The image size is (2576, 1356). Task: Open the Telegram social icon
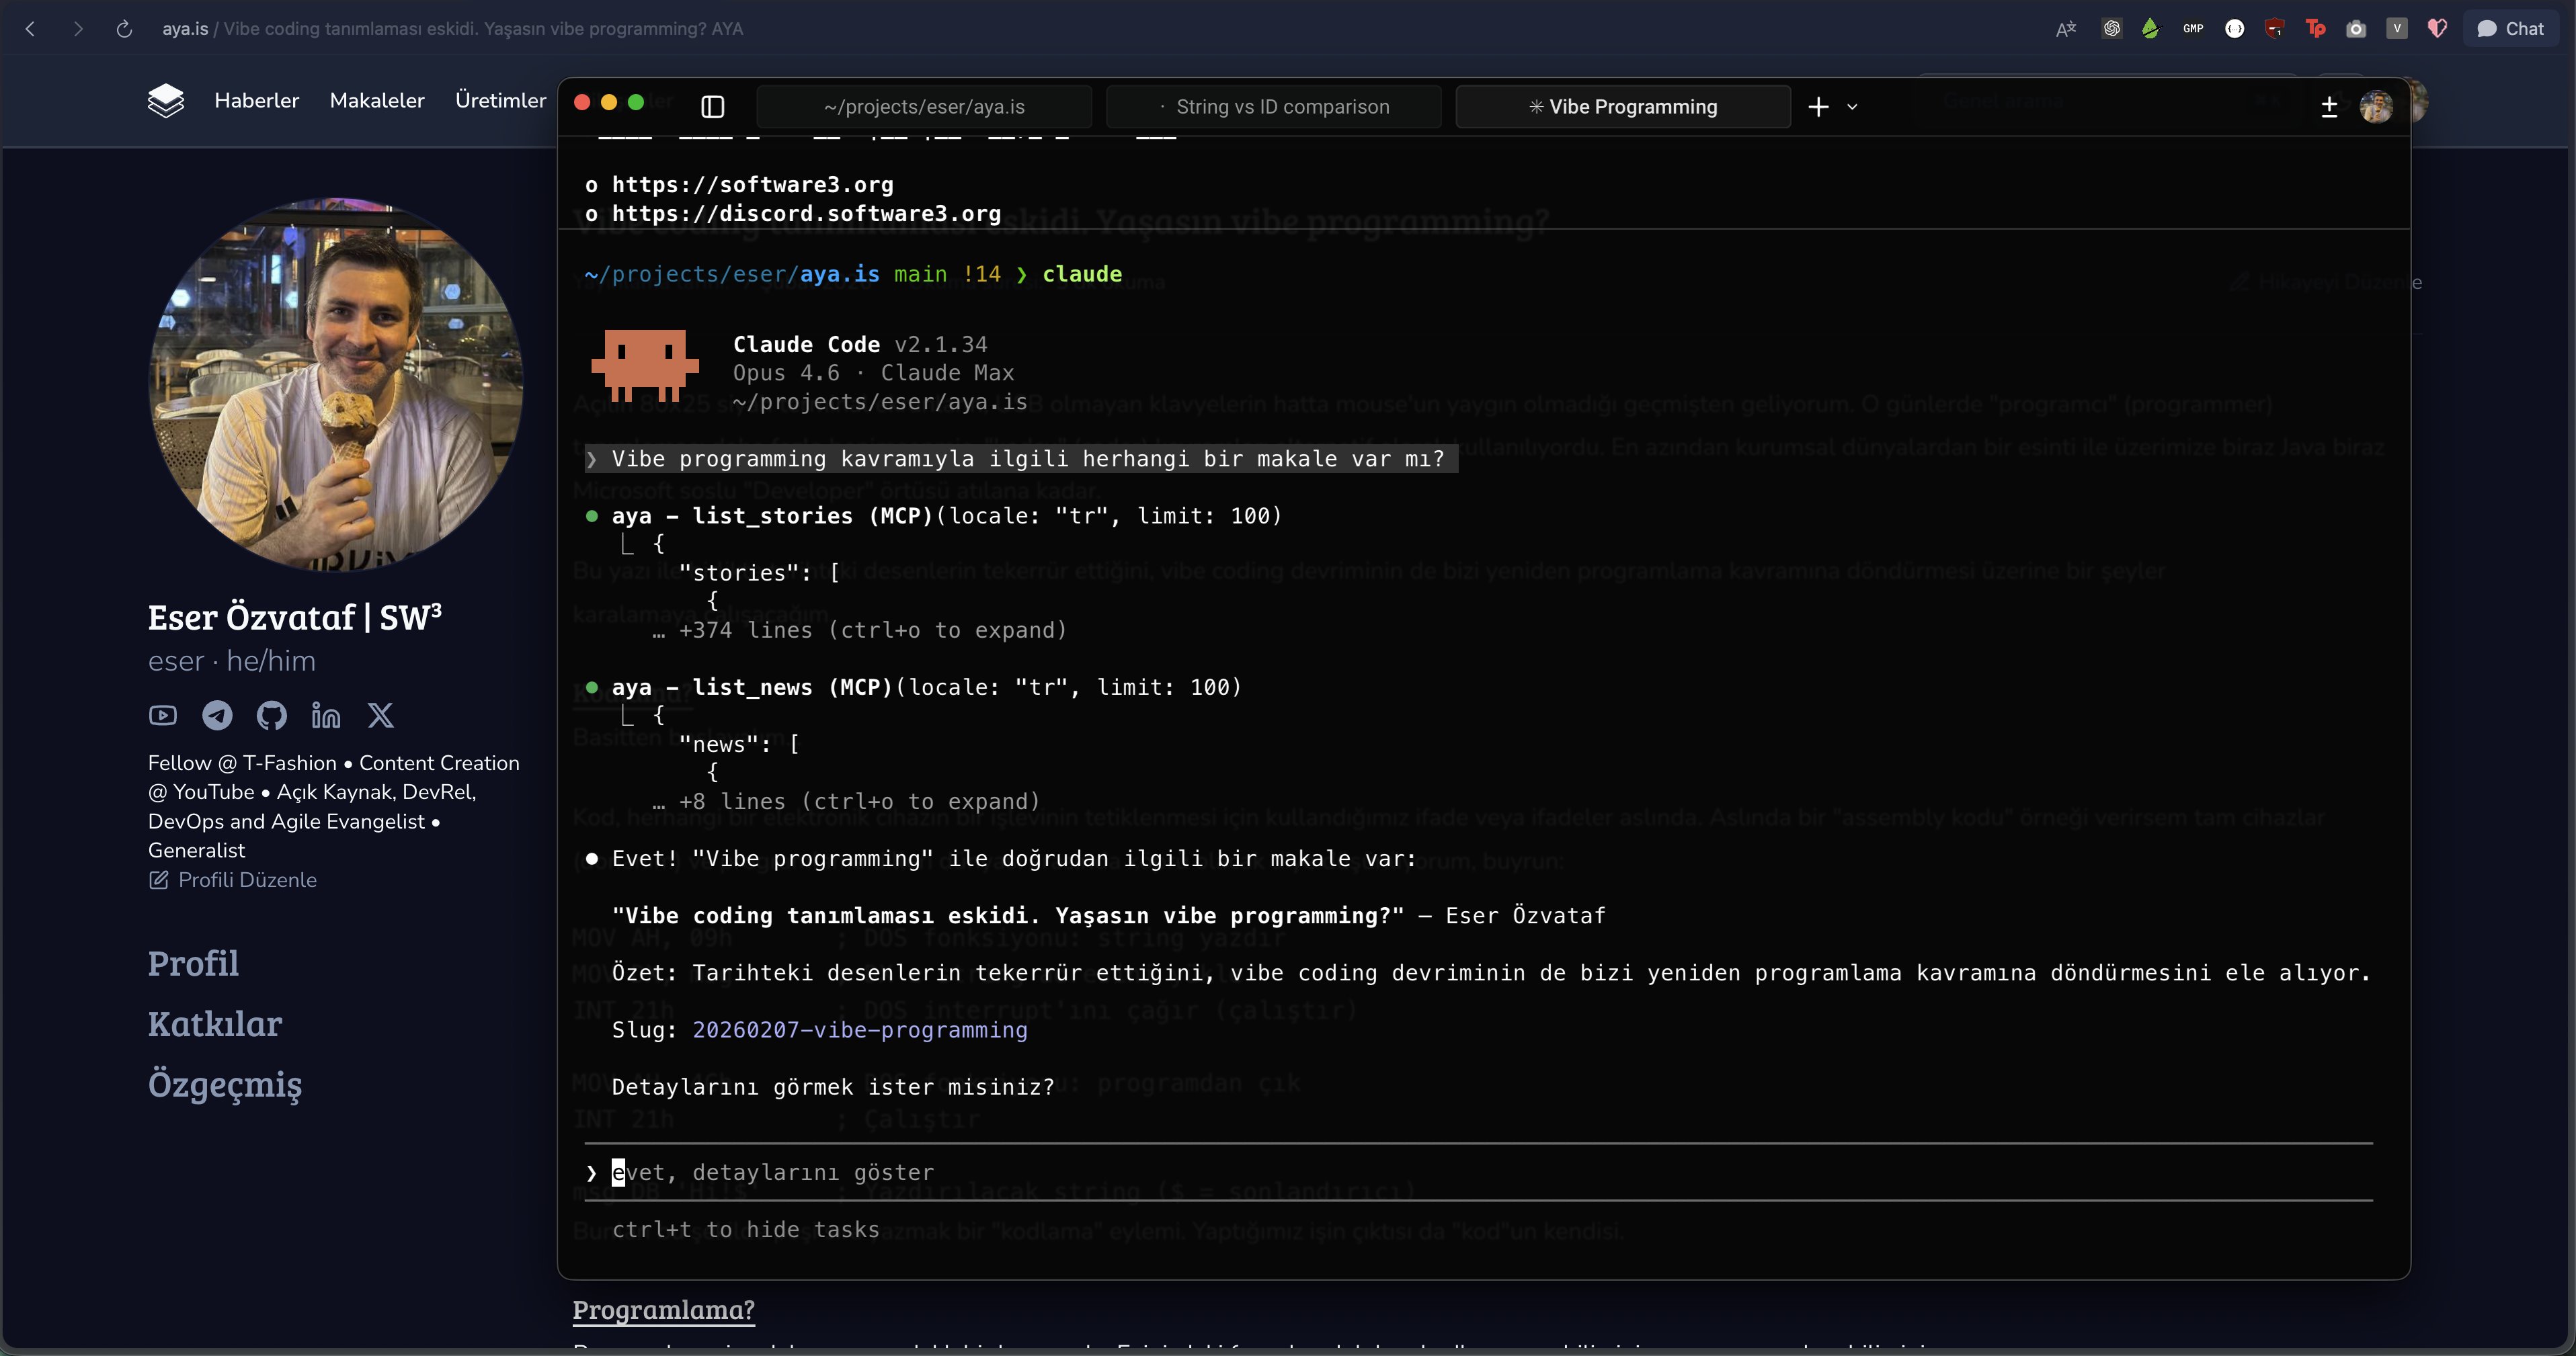217,716
